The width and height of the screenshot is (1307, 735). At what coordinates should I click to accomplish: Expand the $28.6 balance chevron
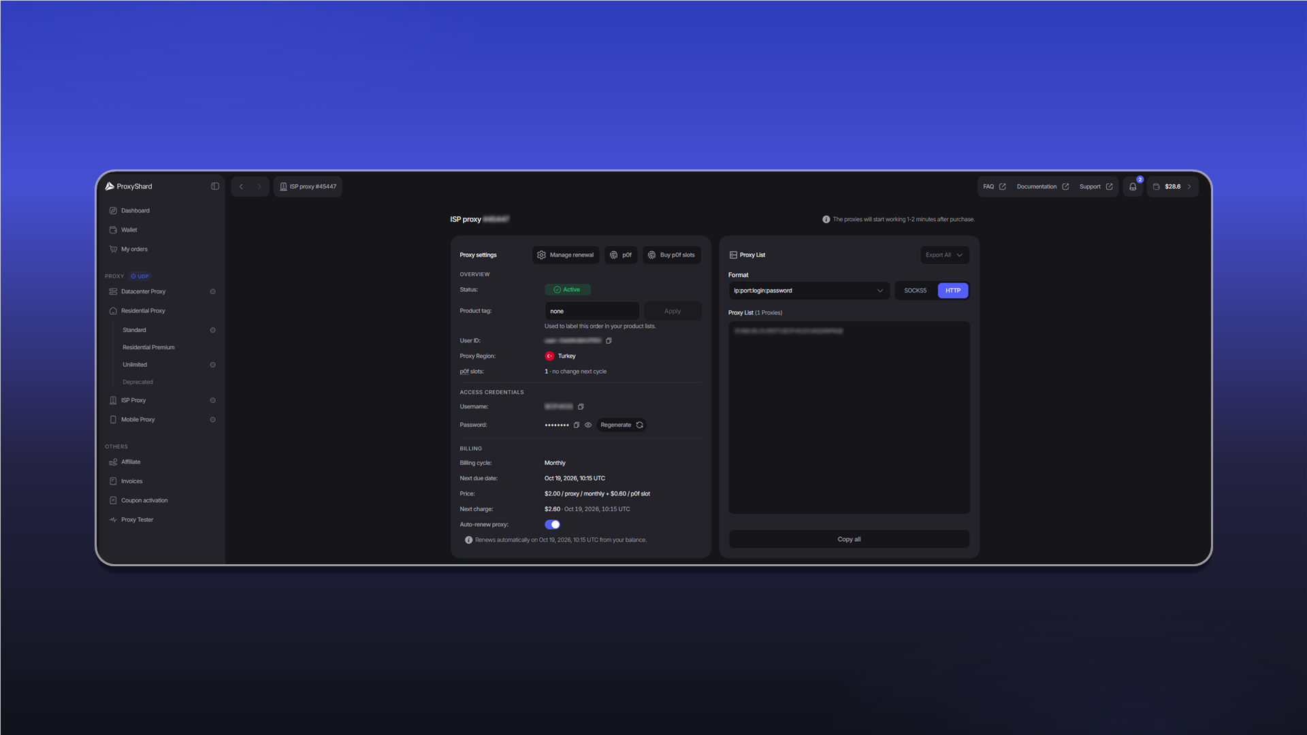(1189, 186)
